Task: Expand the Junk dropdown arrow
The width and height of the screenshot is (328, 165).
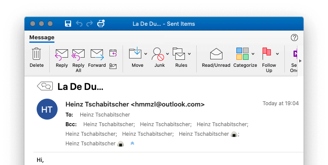Action: (167, 54)
